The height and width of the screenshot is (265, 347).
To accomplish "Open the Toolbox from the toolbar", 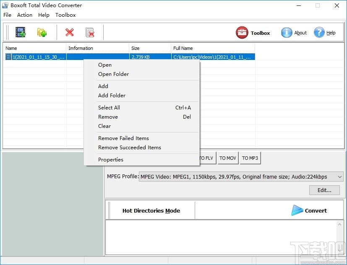I will [x=253, y=33].
